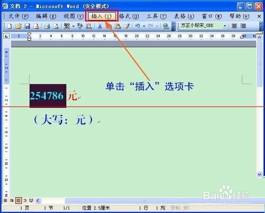Viewport: 265px width, 213px height.
Task: Activate the Format Painter brush icon
Action: coord(127,26)
